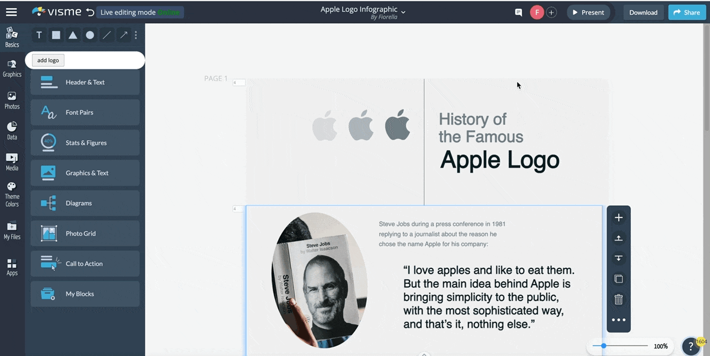
Task: Delete the selected block with the trash icon
Action: [x=618, y=299]
